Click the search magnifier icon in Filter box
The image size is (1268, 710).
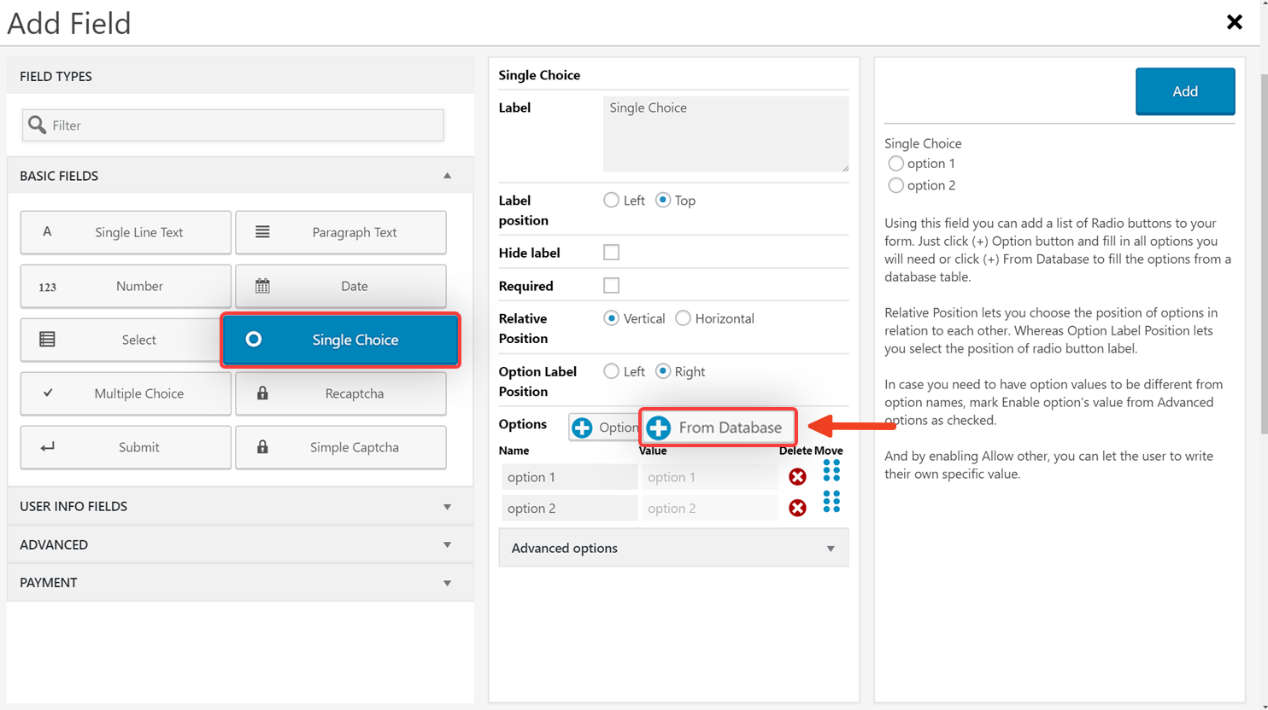tap(37, 125)
